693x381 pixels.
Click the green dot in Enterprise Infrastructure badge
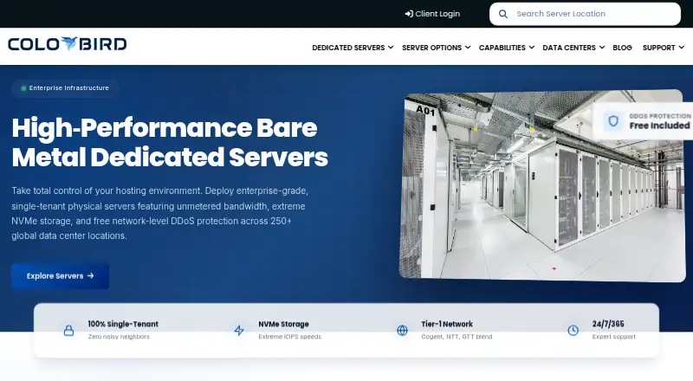(x=23, y=88)
